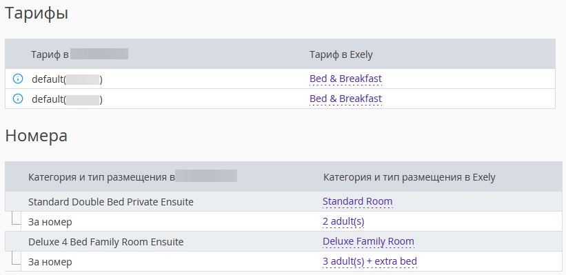Click the info icon in the second default tariff row

point(18,99)
